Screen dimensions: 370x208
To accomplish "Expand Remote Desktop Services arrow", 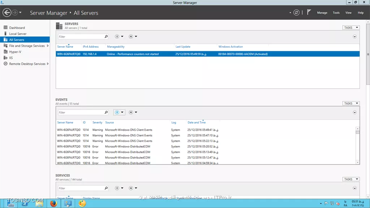I will pos(48,64).
